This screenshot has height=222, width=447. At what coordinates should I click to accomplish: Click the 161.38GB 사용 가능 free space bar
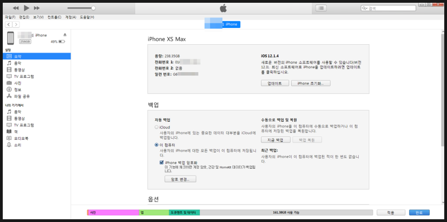point(286,212)
